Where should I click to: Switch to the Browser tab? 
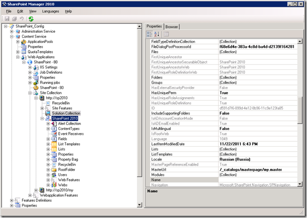(172, 27)
